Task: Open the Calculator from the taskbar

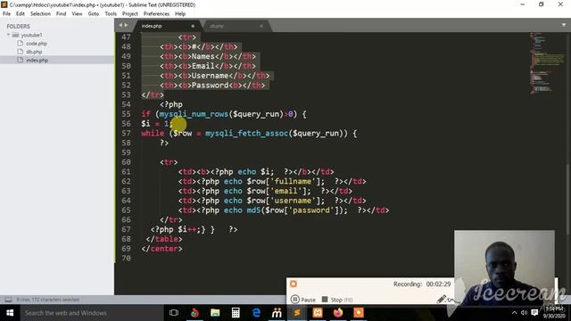Action: (x=236, y=313)
